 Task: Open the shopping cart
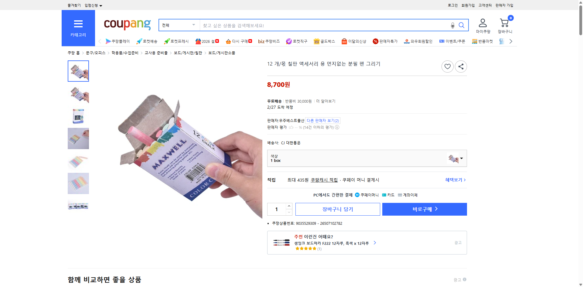click(x=504, y=23)
